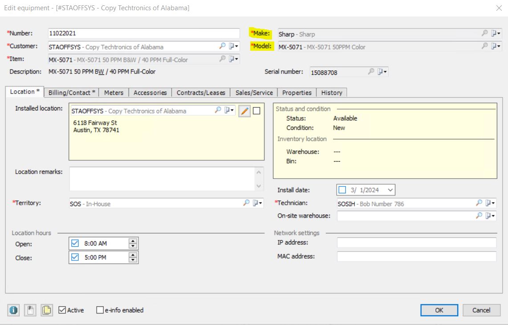Click the blue information icon button

tap(14, 310)
